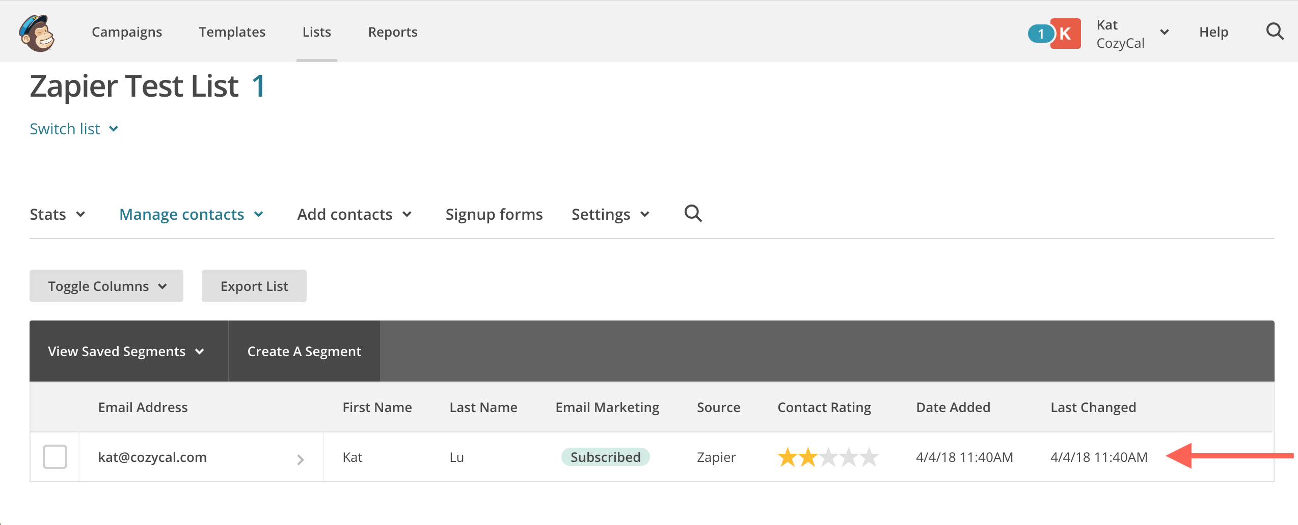1298x525 pixels.
Task: Click the Mailchimp monkey logo
Action: [x=37, y=33]
